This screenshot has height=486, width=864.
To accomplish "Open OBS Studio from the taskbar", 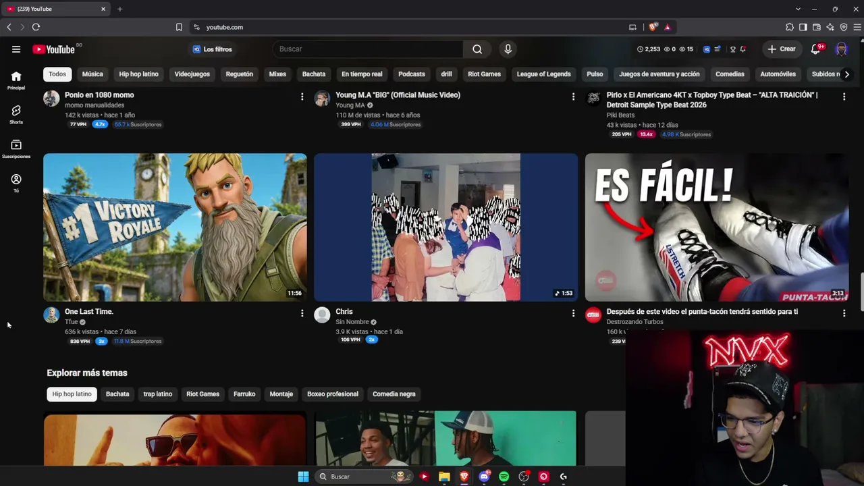I will click(524, 477).
